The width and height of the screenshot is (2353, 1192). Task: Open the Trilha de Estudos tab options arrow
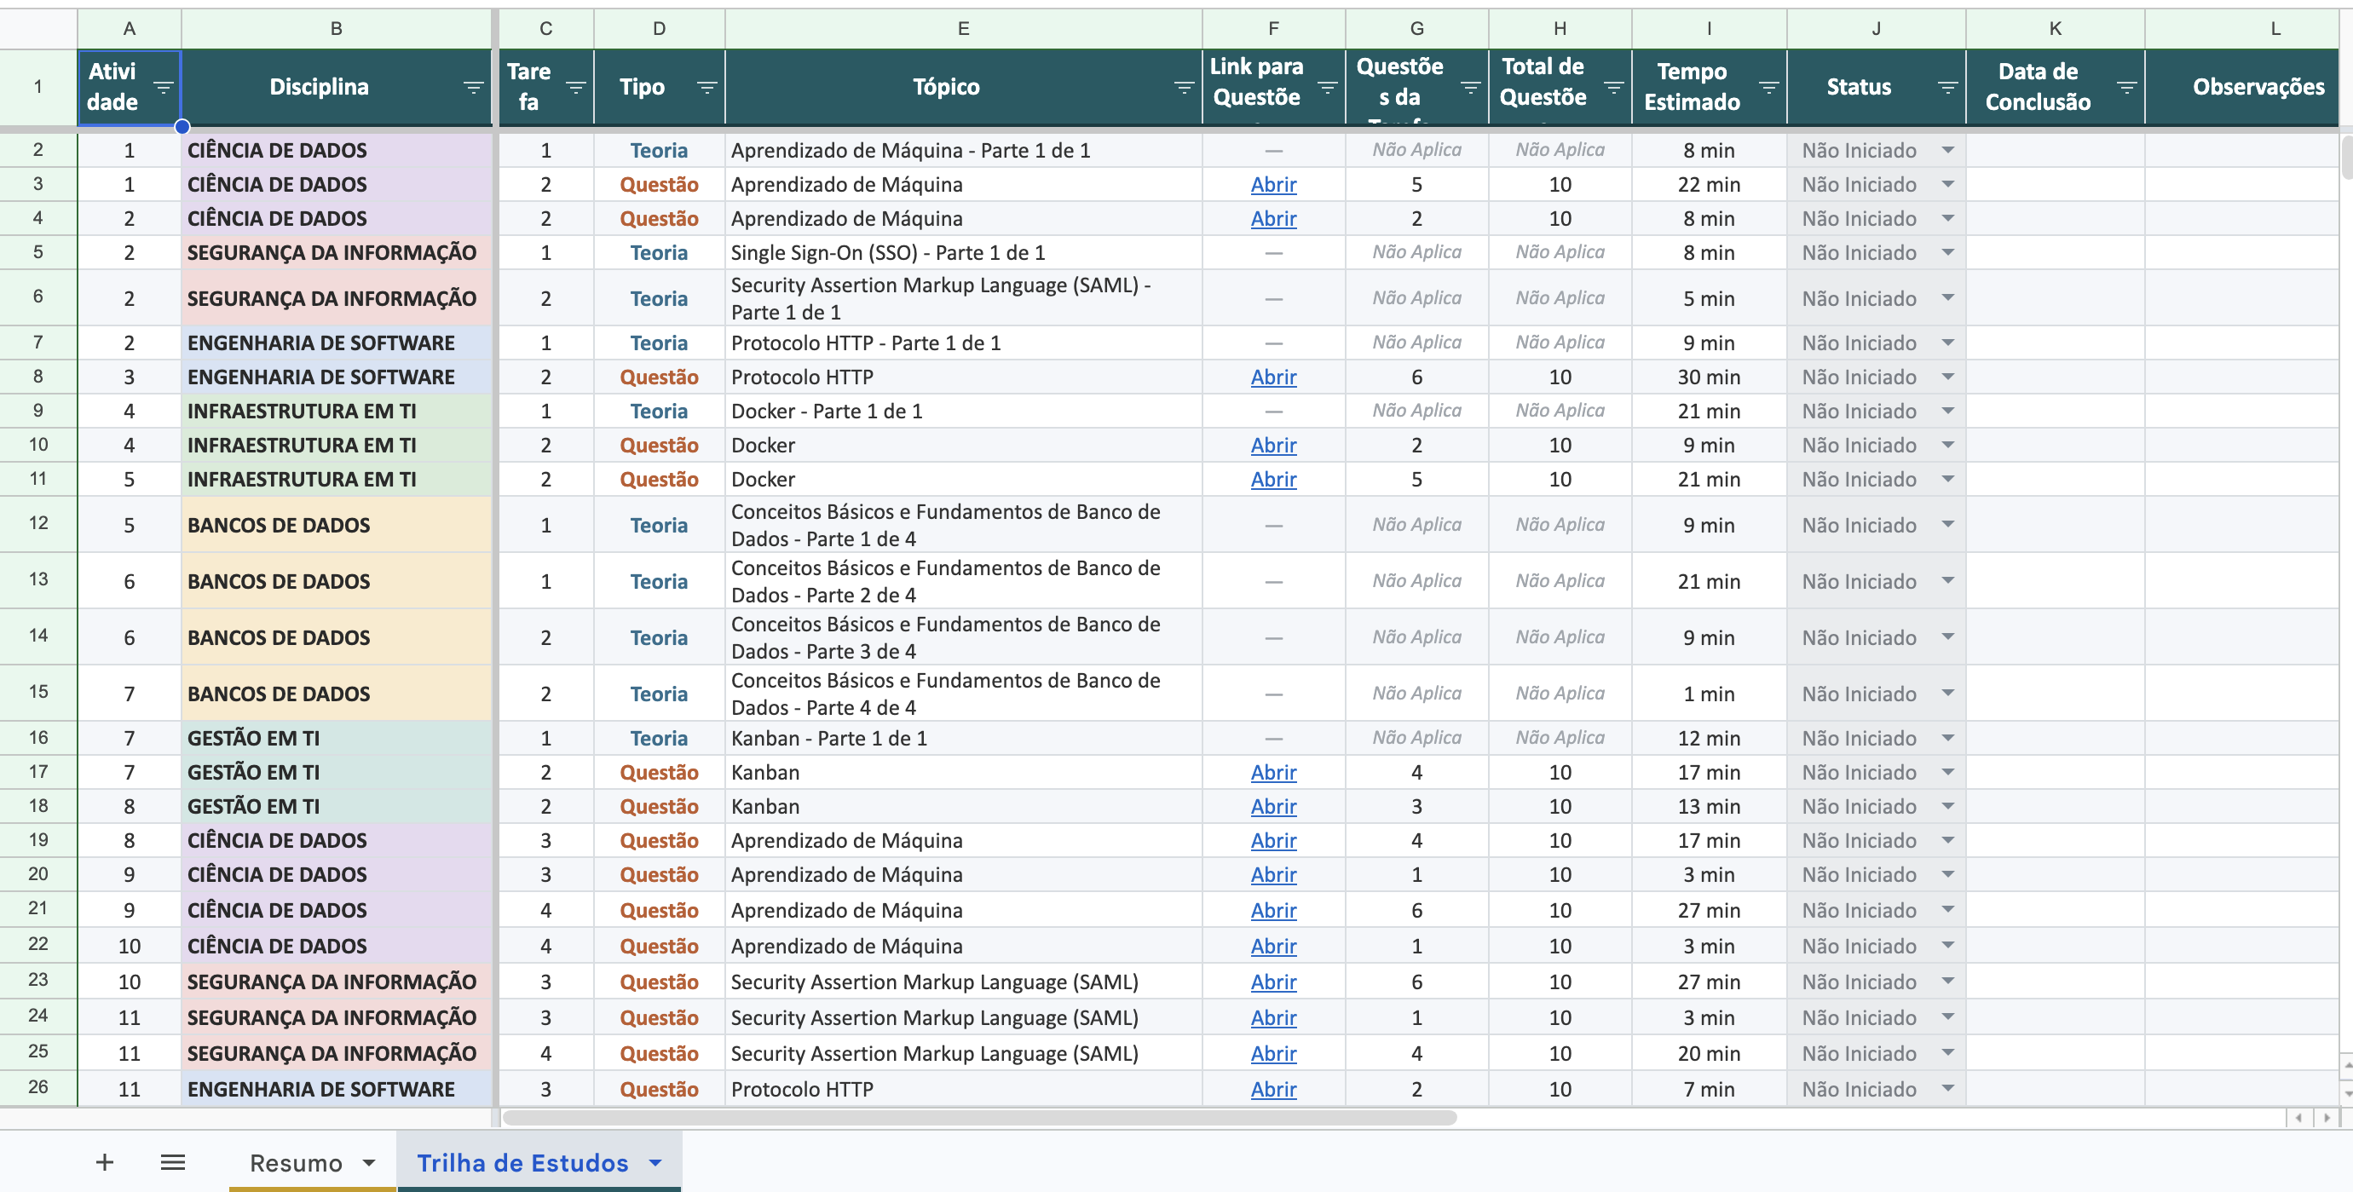pyautogui.click(x=655, y=1163)
